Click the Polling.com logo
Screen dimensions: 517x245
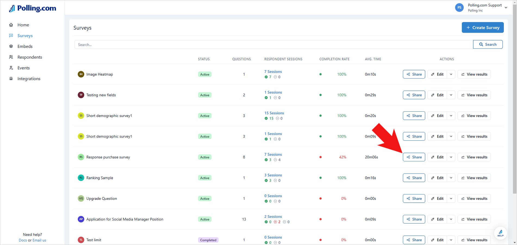coord(33,8)
